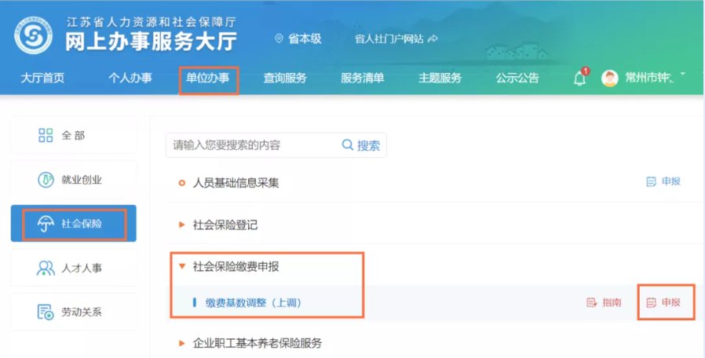Select the 全部 grid icon category
The width and height of the screenshot is (705, 358).
coord(46,136)
